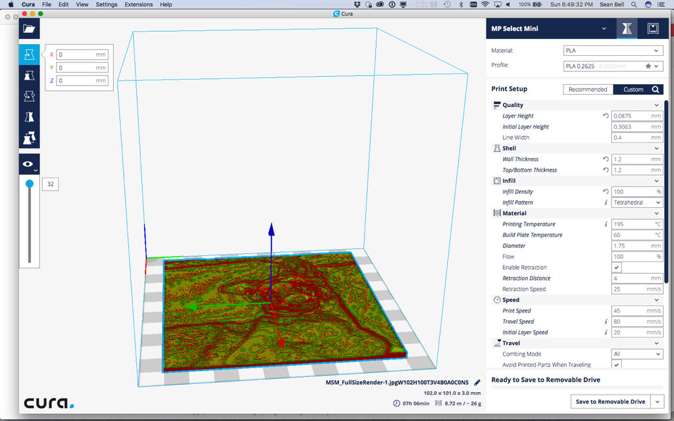Edit the job name with pencil icon
This screenshot has width=674, height=421.
pos(477,382)
